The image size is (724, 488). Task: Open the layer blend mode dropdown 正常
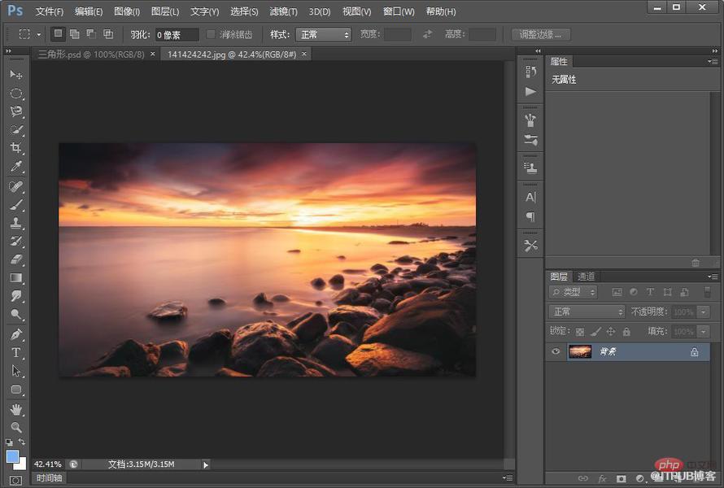587,312
